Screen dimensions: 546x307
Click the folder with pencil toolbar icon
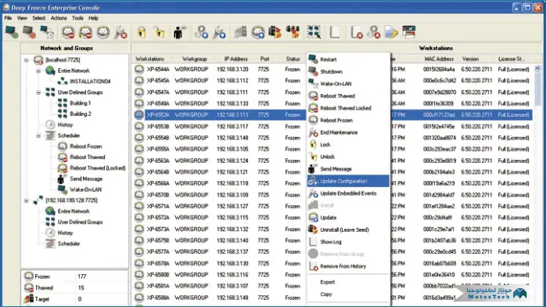391,32
